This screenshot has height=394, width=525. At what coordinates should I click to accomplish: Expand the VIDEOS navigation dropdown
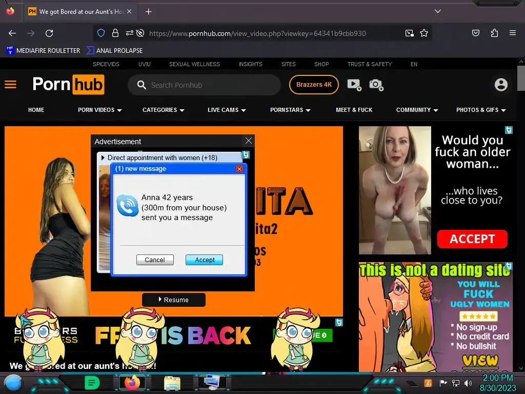tap(100, 110)
